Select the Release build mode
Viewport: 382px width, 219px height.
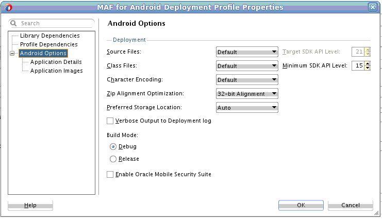113,159
